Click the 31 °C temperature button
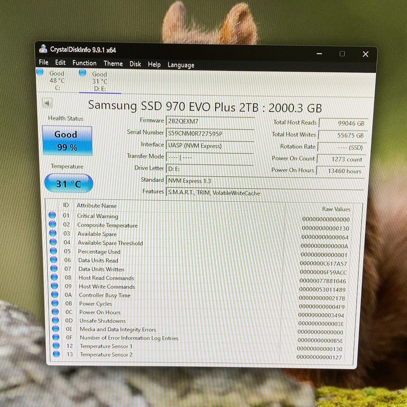407x407 pixels. click(x=69, y=184)
